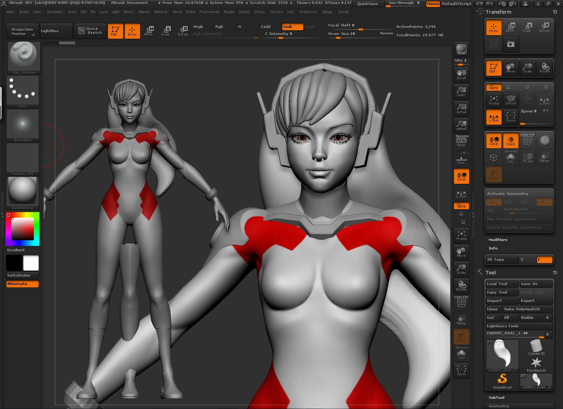Viewport: 563px width, 409px height.
Task: Select the Cylinder3D tool
Action: tap(536, 347)
